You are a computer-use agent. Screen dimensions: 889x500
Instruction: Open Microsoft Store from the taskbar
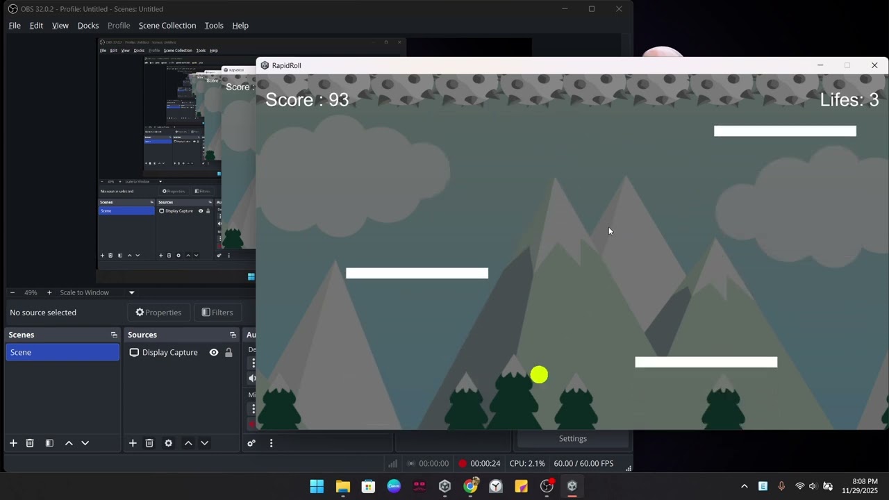[x=368, y=486]
